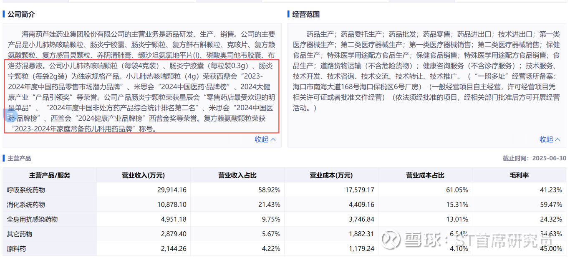Select the 原料药 row label
The height and width of the screenshot is (258, 570).
16,248
